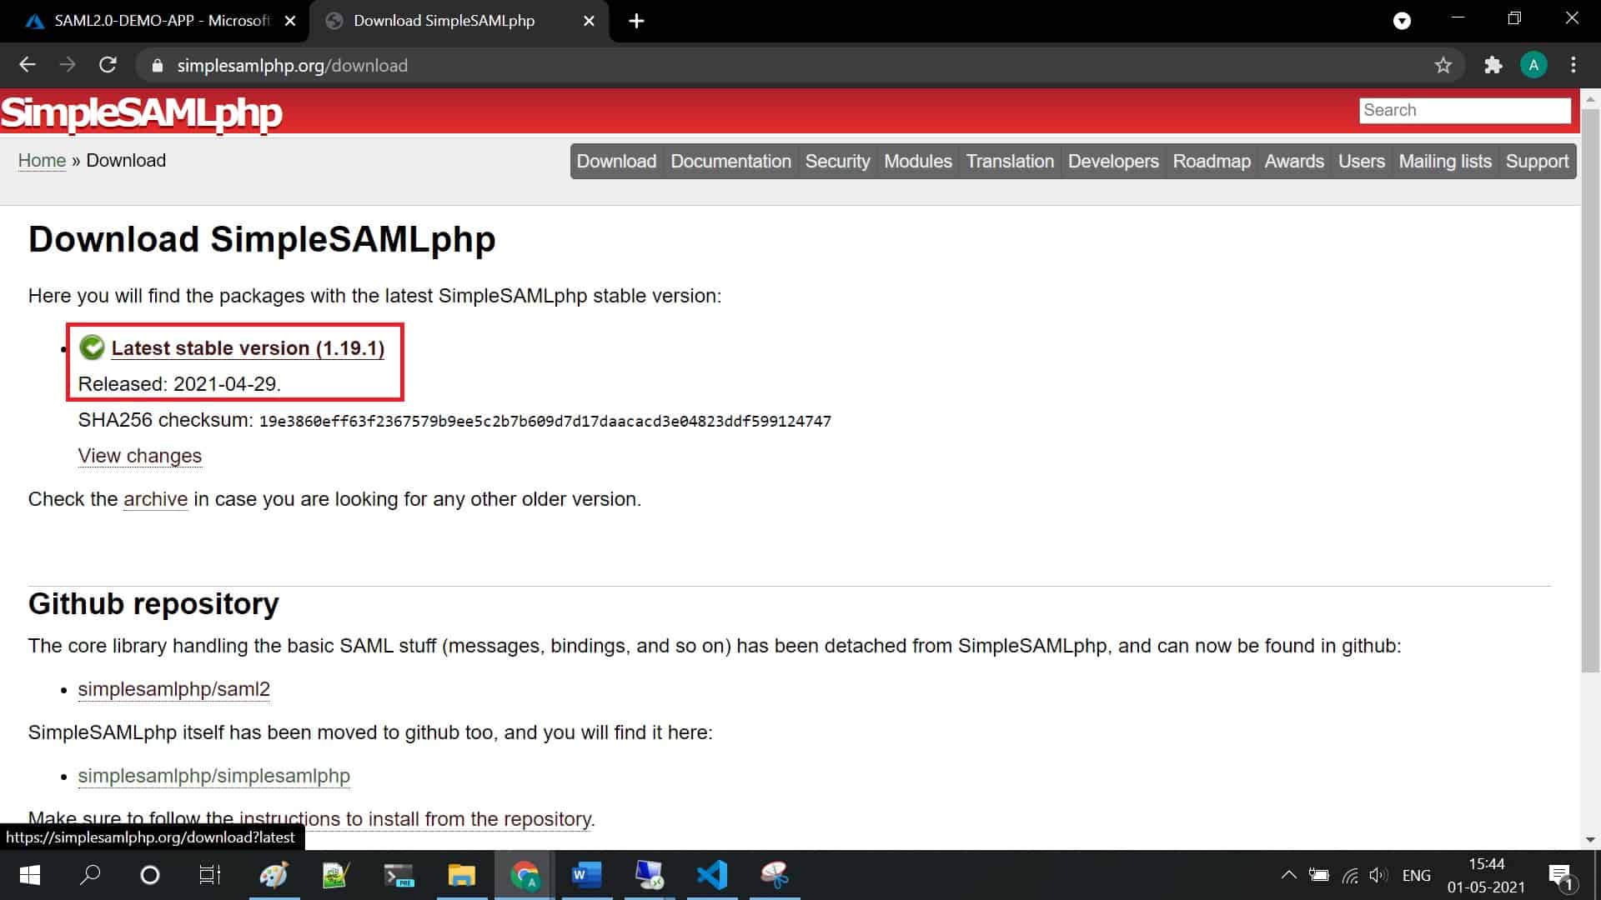
Task: Open the Support menu item
Action: tap(1537, 161)
